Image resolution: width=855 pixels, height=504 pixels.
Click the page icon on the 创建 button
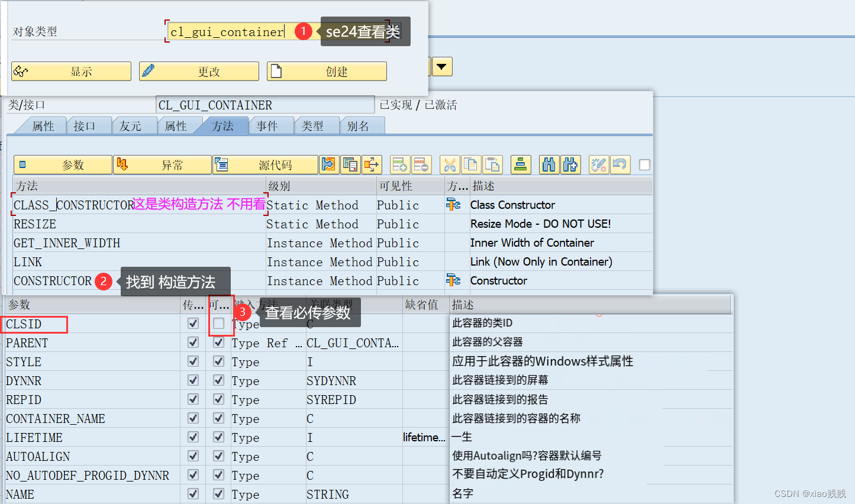click(276, 71)
